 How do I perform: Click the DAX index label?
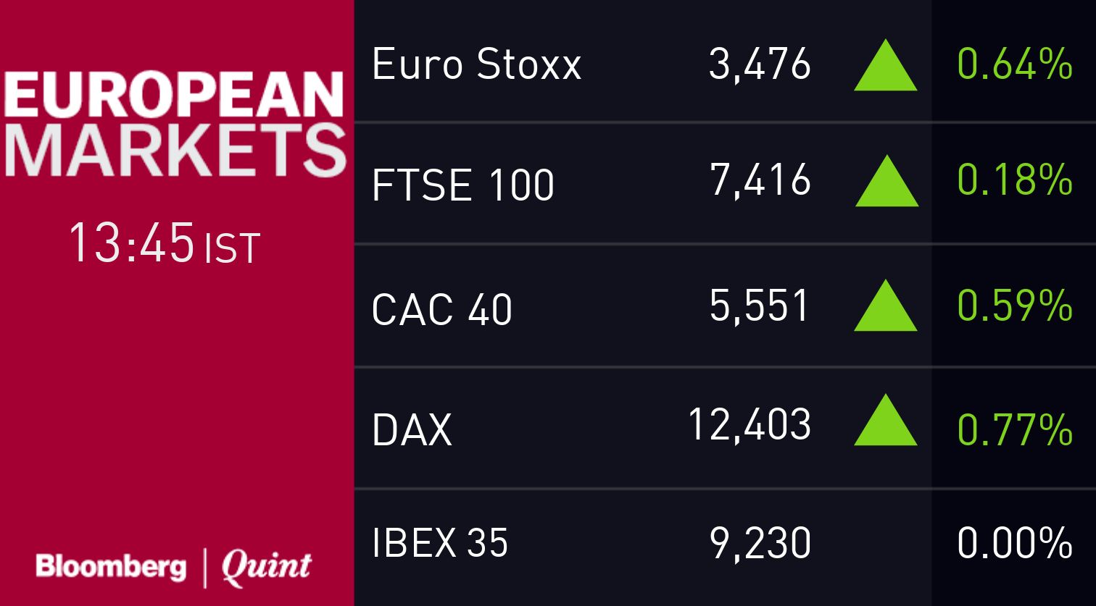(x=411, y=429)
